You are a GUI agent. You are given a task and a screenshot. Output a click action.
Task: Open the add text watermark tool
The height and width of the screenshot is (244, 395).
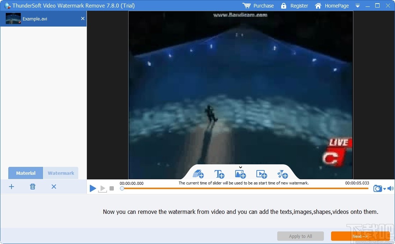click(x=219, y=174)
